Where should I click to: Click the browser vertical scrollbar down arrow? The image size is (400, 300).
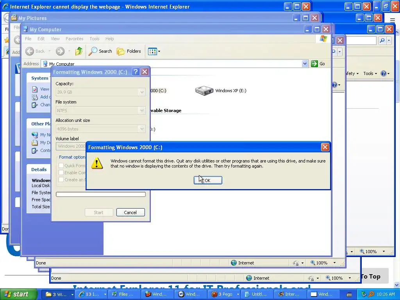point(397,285)
